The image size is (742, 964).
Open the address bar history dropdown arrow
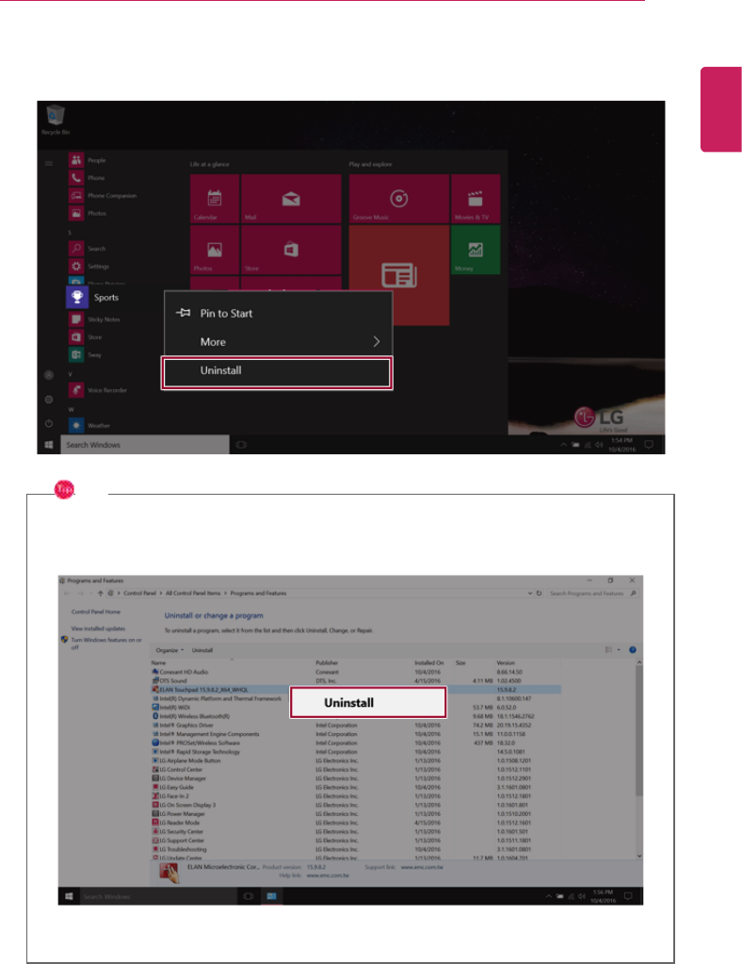529,594
